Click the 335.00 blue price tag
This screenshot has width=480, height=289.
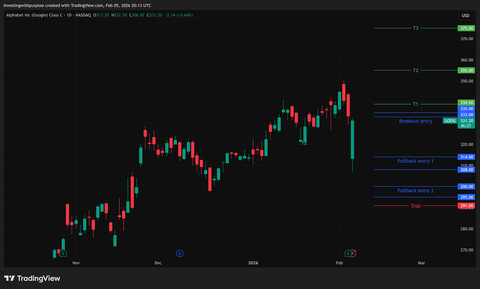[x=466, y=109]
